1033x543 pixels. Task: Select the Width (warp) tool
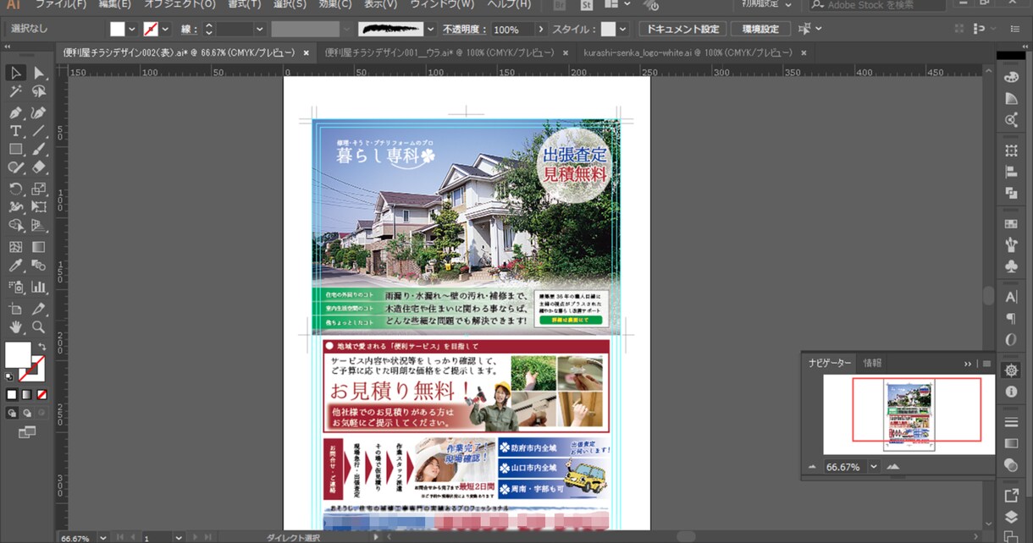coord(15,206)
